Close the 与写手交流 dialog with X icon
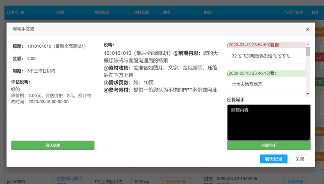 (308, 29)
